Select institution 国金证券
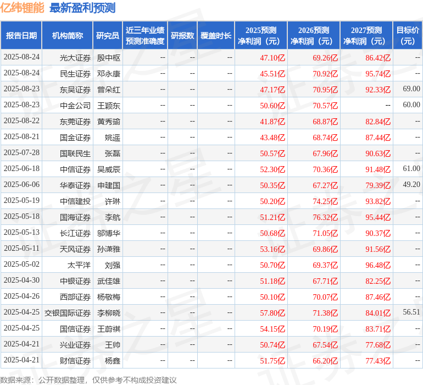Screen dimensions: 423x385 (75, 137)
